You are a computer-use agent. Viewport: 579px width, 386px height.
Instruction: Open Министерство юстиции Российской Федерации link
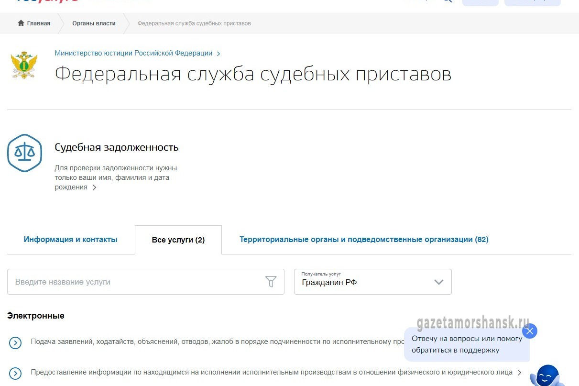[133, 53]
